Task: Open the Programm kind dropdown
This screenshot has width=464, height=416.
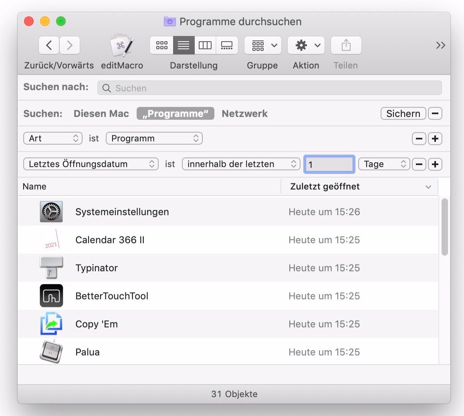Action: click(x=154, y=139)
